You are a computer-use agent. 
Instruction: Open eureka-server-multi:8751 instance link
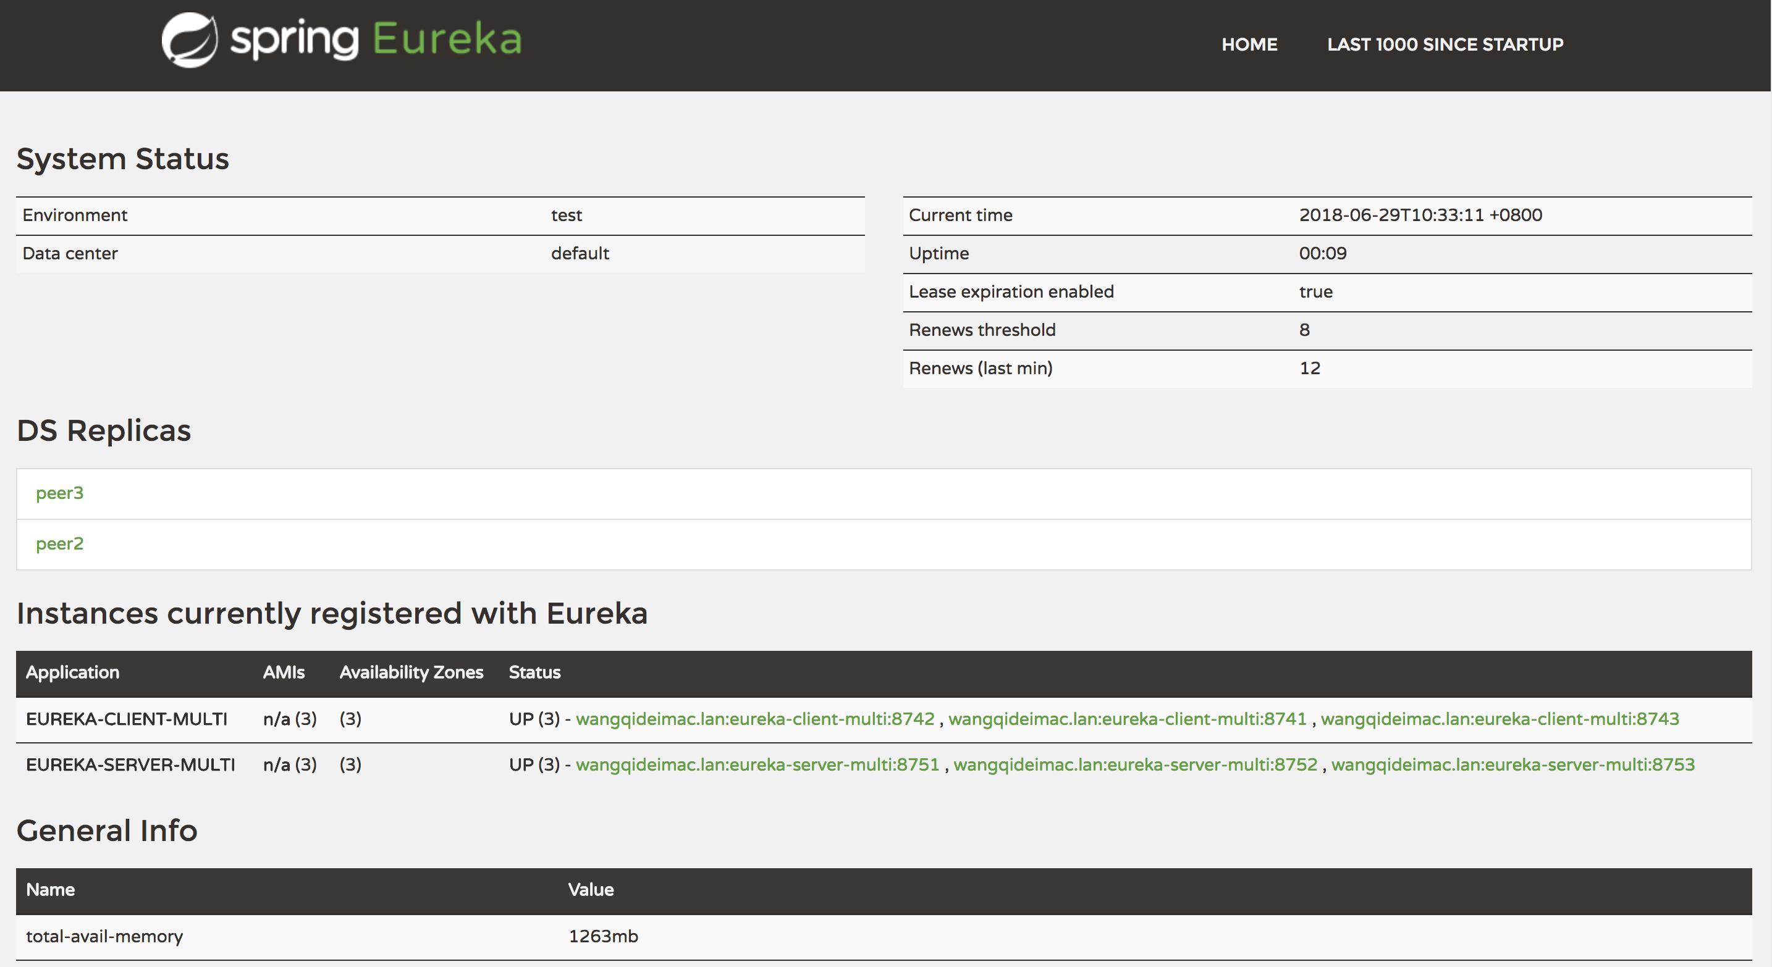pyautogui.click(x=757, y=765)
